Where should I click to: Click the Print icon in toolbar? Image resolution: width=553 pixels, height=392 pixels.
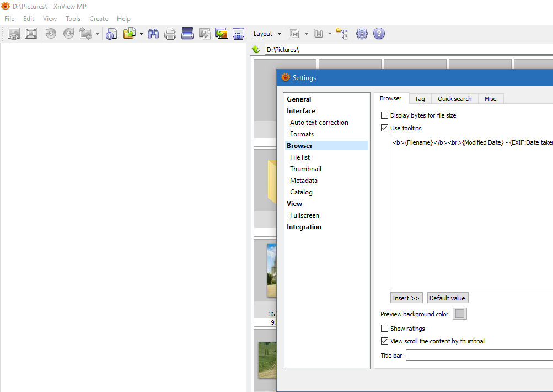coord(170,34)
